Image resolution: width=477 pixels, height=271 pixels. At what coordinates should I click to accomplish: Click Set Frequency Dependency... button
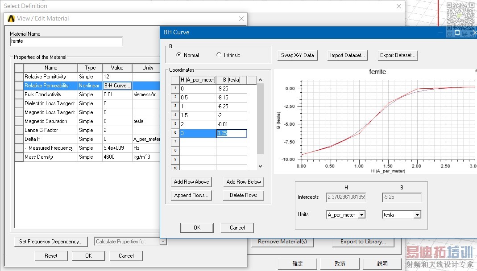[x=51, y=242]
